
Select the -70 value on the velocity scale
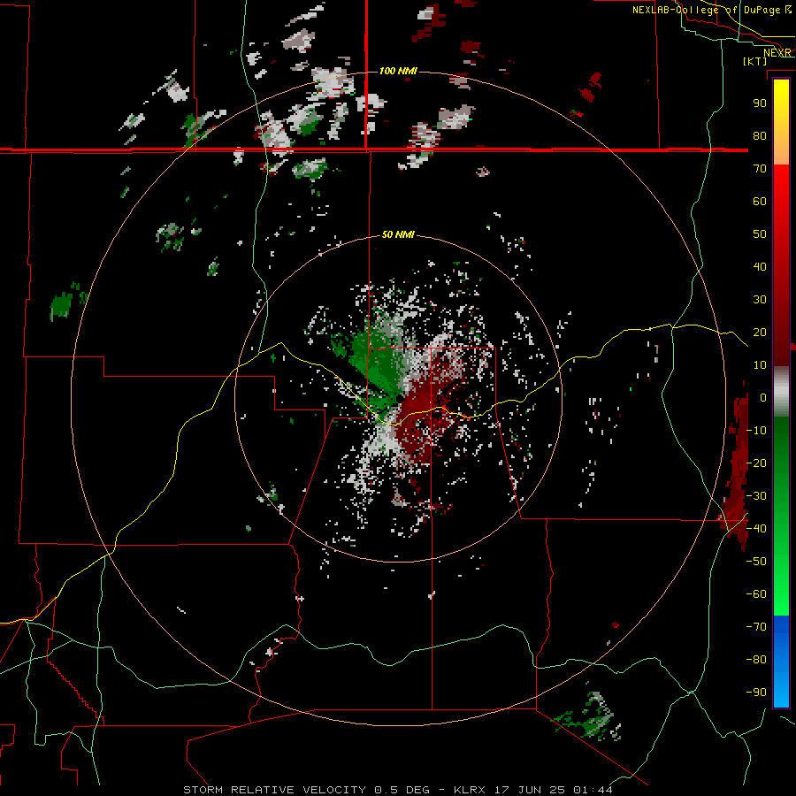(x=756, y=627)
